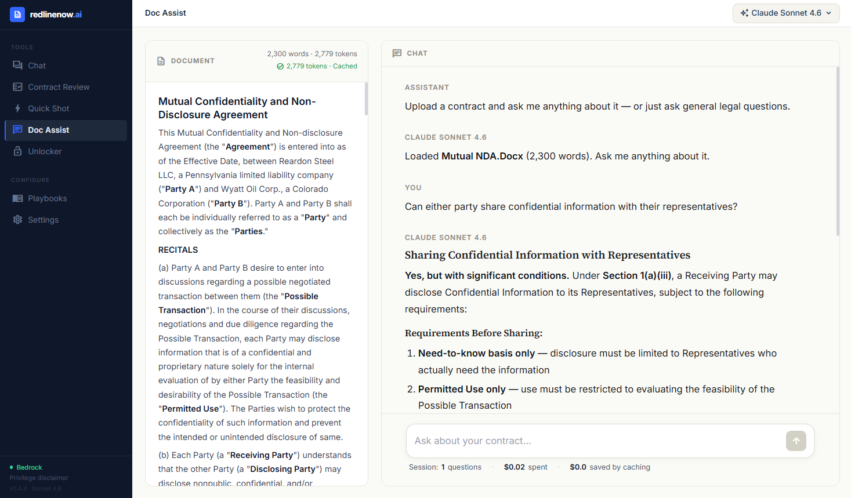Open the Claude Sonnet 4.6 model dropdown

[786, 13]
